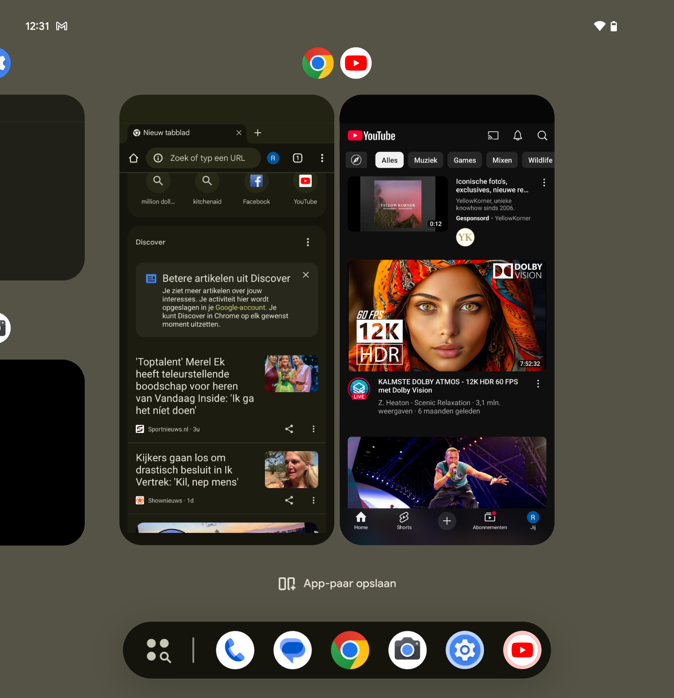Open the Scenic Relaxation LIVE channel avatar
The height and width of the screenshot is (698, 674).
[x=359, y=389]
